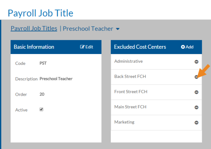The height and width of the screenshot is (149, 211).
Task: Remove Main Street FCH cost center
Action: click(x=197, y=107)
